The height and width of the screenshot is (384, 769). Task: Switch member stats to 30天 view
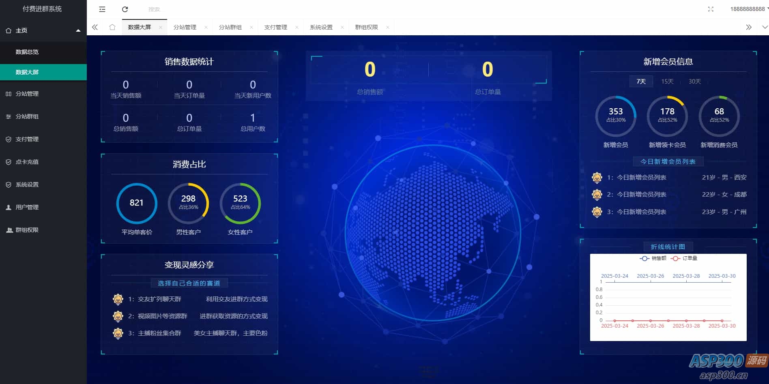(x=694, y=81)
